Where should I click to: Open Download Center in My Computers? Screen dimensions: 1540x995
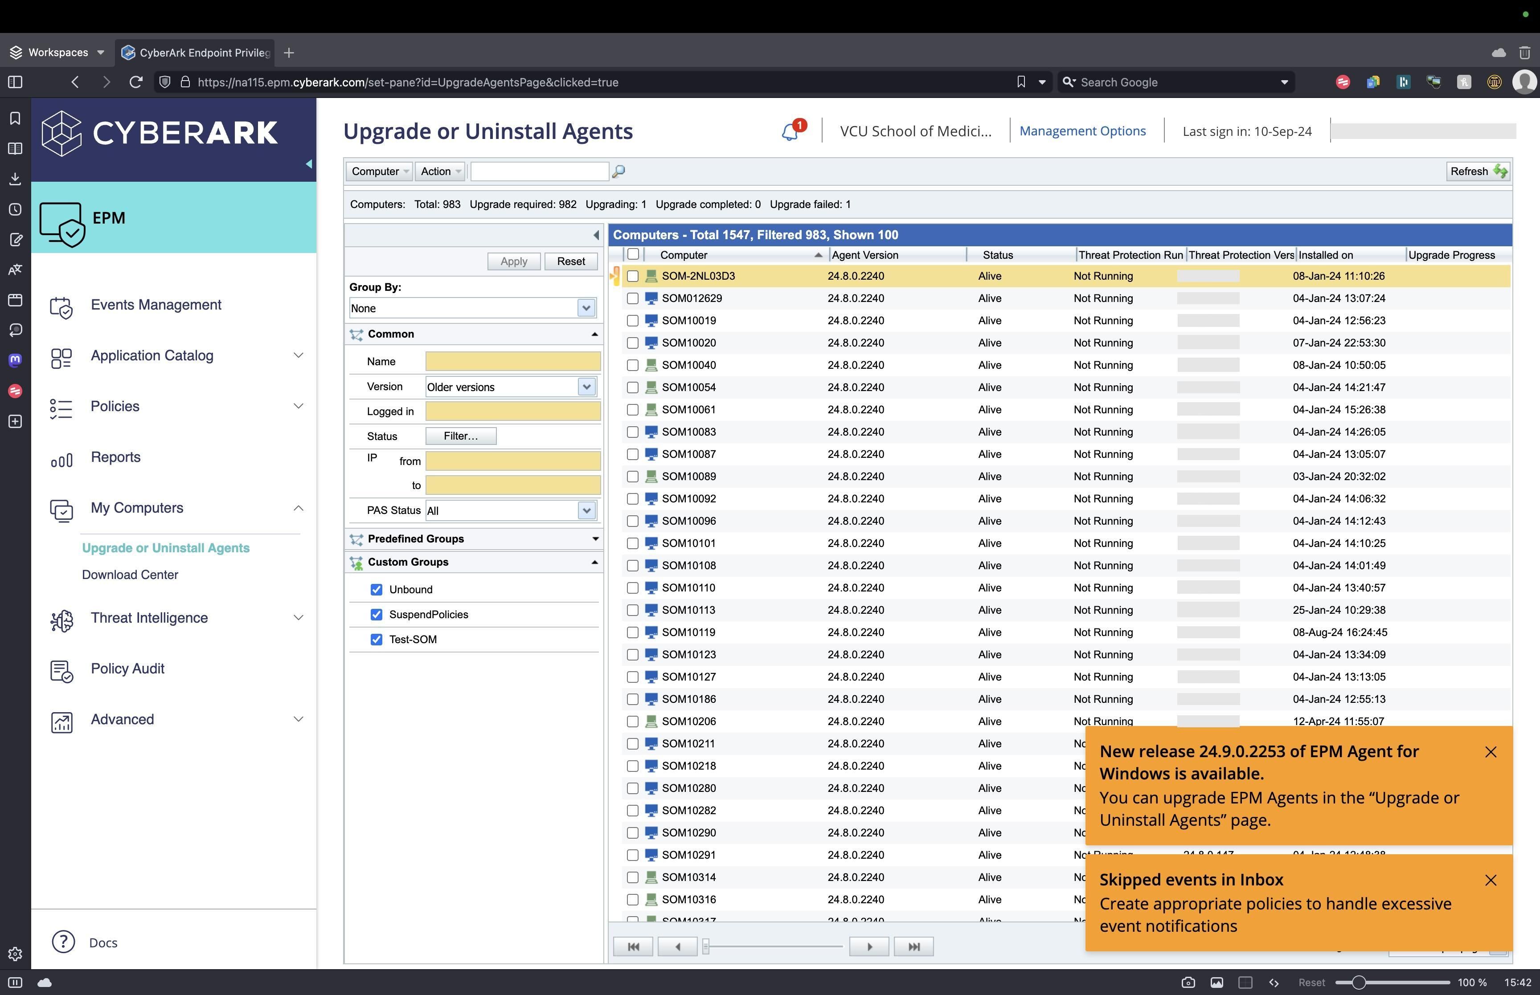130,575
